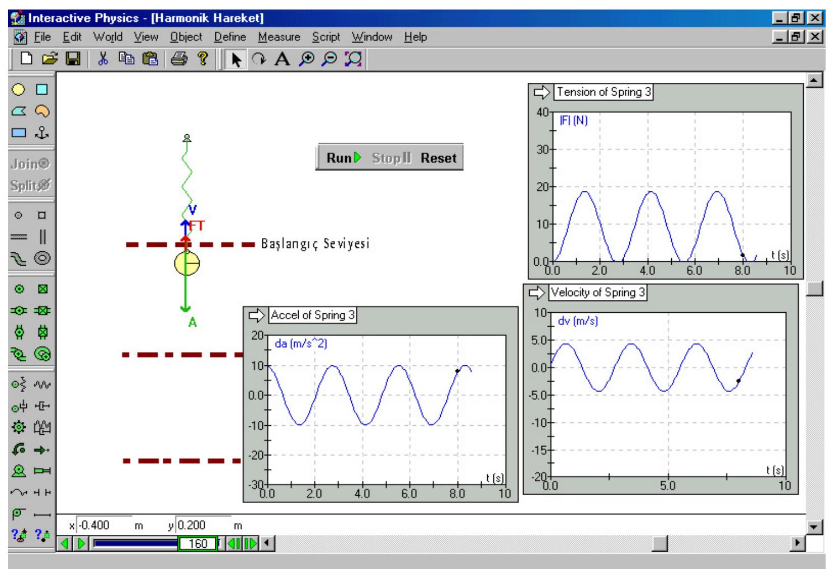Viewport: 834px width, 569px height.
Task: Select the Anchor tool in the palette
Action: click(42, 133)
